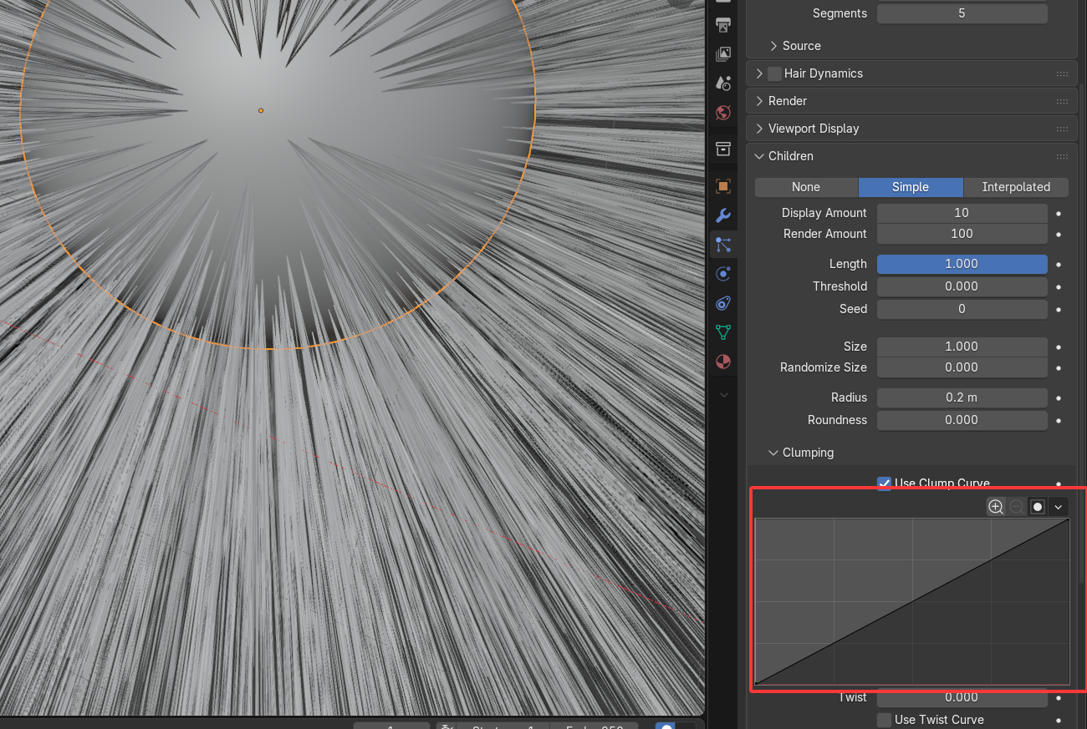Open the Scene properties tab
1087x729 pixels.
coord(723,83)
